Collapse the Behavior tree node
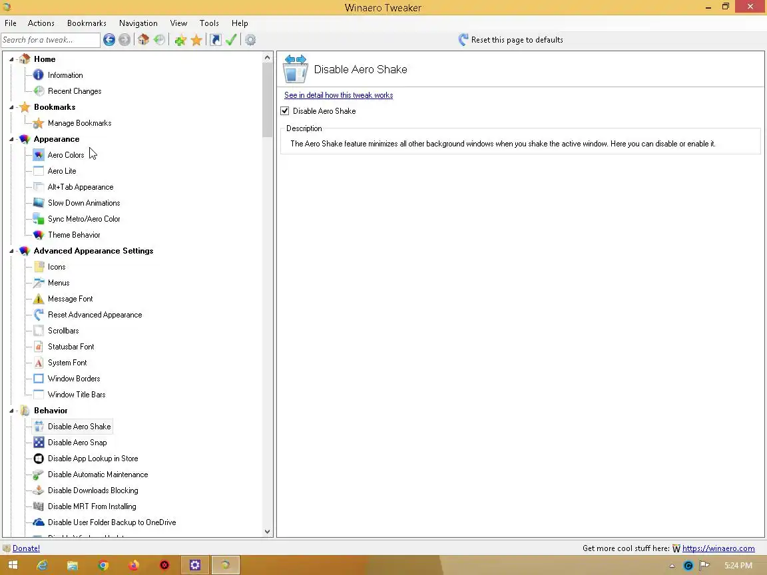The image size is (767, 575). click(x=11, y=411)
